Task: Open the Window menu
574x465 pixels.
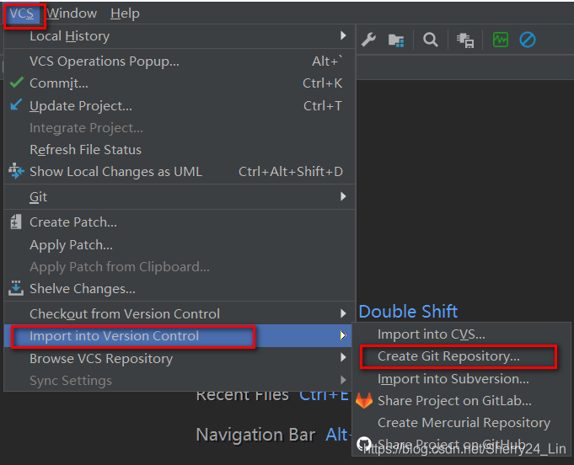Action: tap(72, 13)
